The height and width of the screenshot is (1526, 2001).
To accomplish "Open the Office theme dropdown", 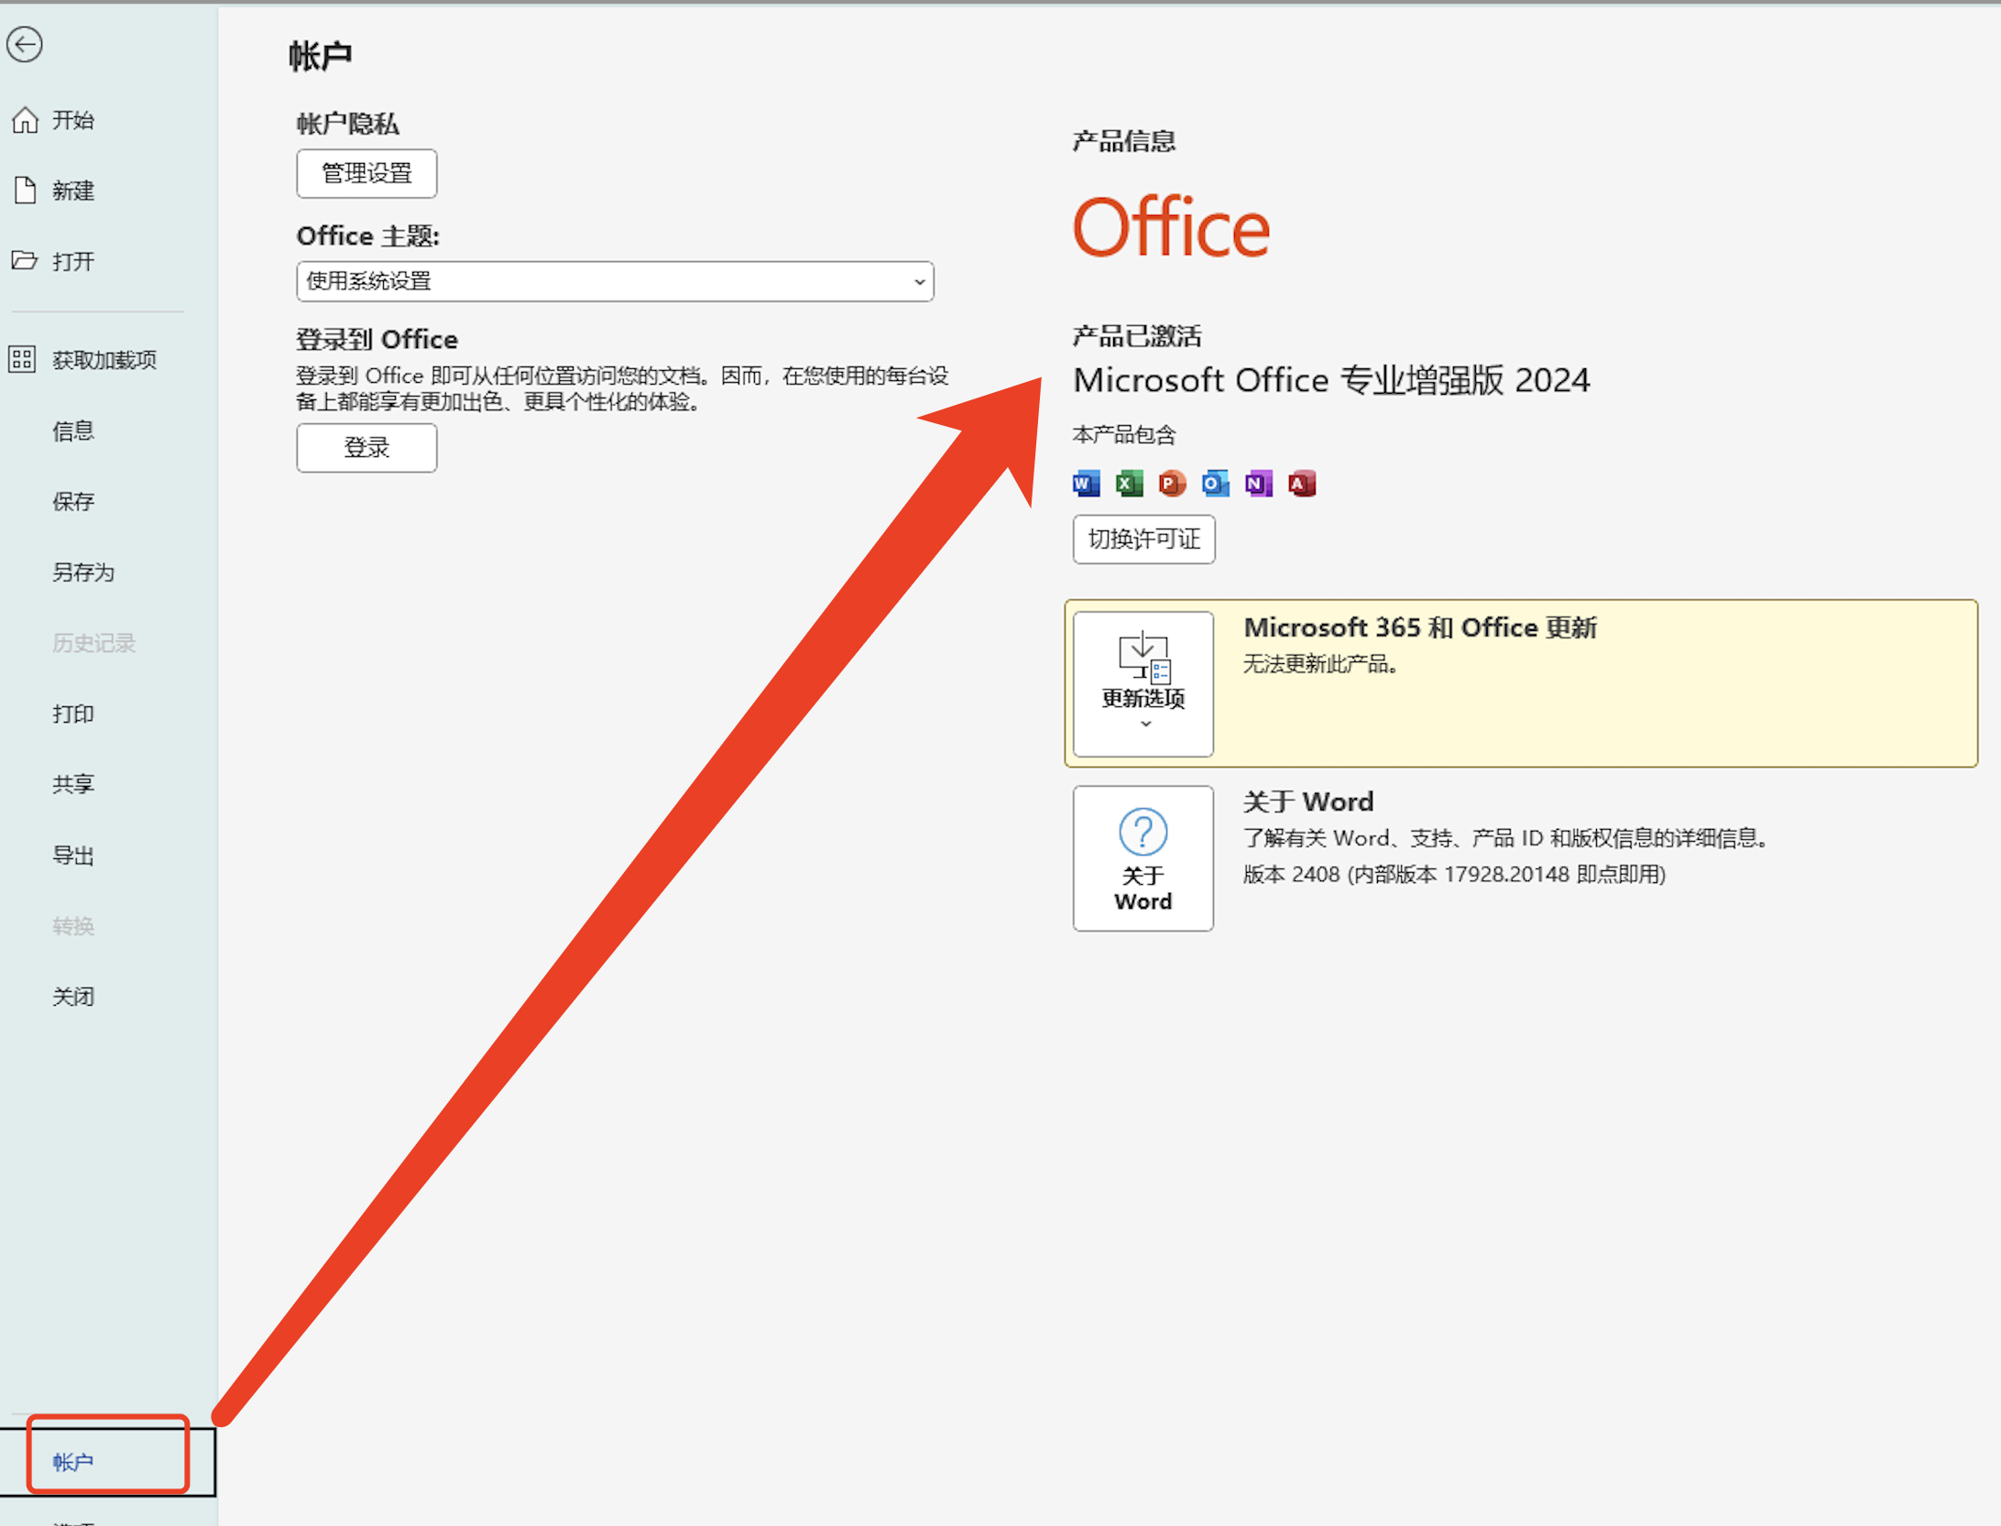I will coord(615,281).
